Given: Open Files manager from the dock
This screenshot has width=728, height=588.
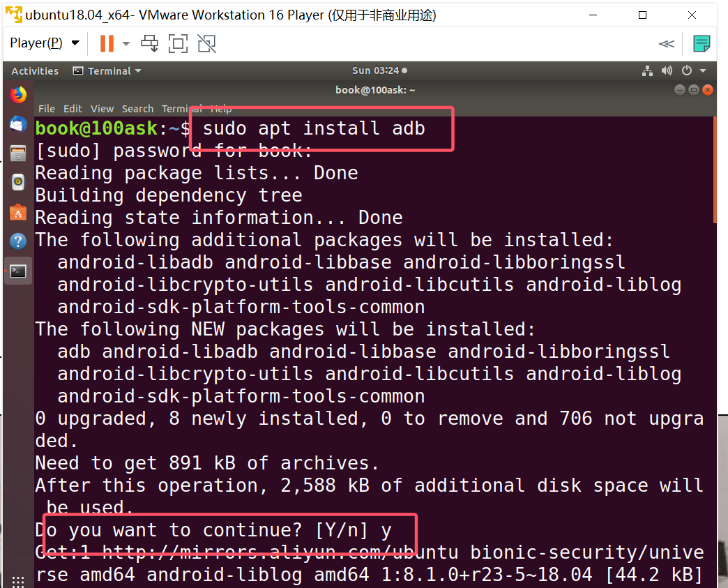Looking at the screenshot, I should [18, 153].
